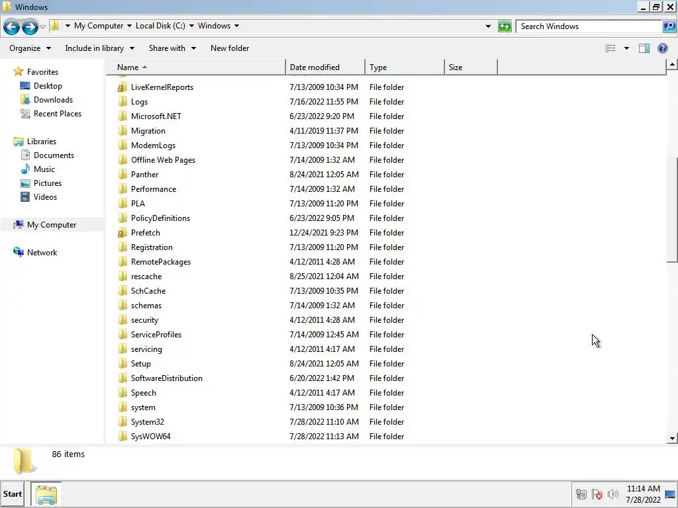
Task: Click the search magnifier icon
Action: (x=669, y=26)
